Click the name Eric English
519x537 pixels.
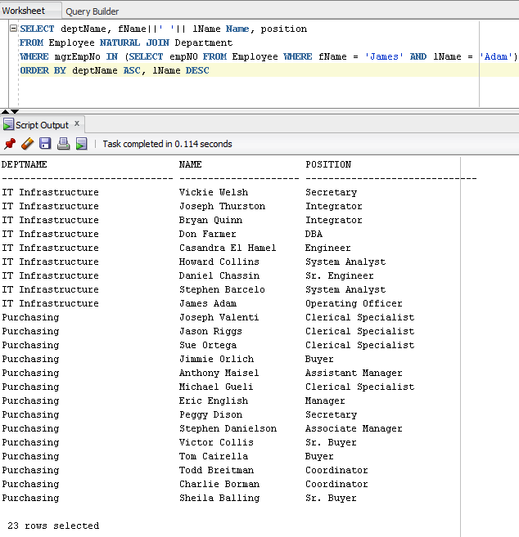[x=214, y=401]
